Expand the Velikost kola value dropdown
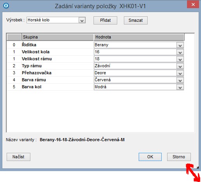This screenshot has height=182, width=201. [x=180, y=52]
